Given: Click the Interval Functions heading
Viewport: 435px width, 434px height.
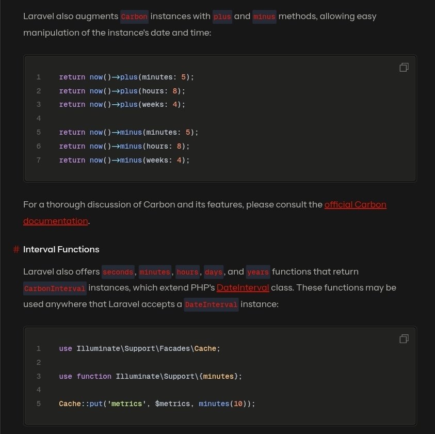Looking at the screenshot, I should pos(61,249).
